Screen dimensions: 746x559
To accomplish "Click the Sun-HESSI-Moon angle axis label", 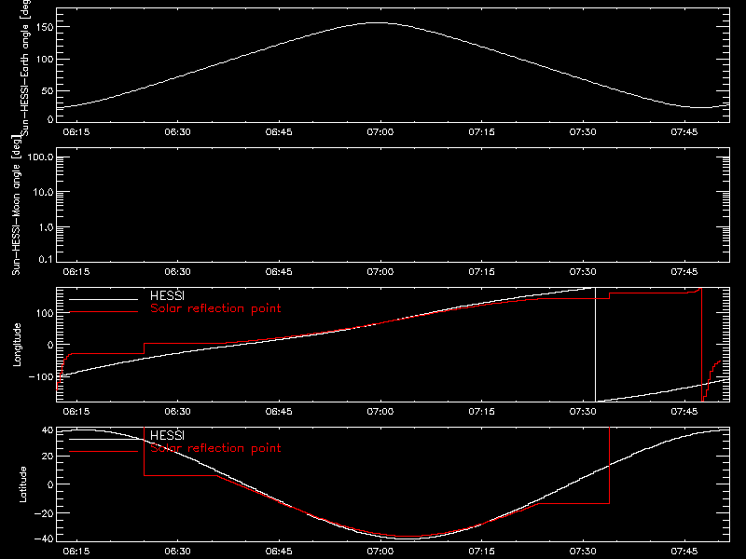I will coord(16,207).
